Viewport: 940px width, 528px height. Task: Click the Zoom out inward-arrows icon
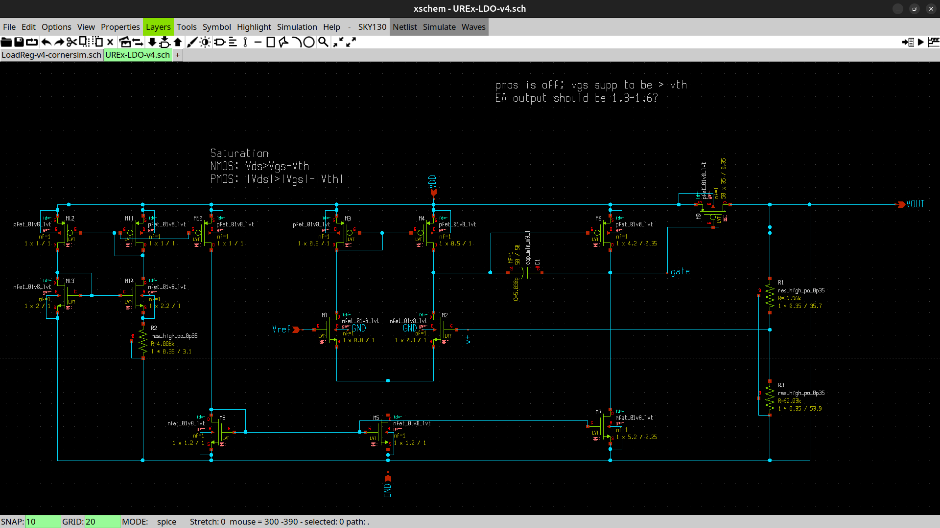[338, 42]
